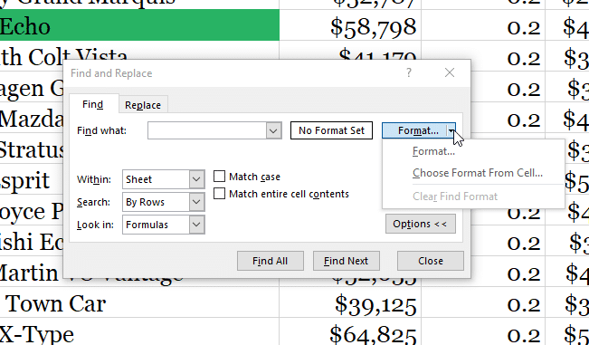
Task: Click the help question mark icon
Action: point(409,72)
